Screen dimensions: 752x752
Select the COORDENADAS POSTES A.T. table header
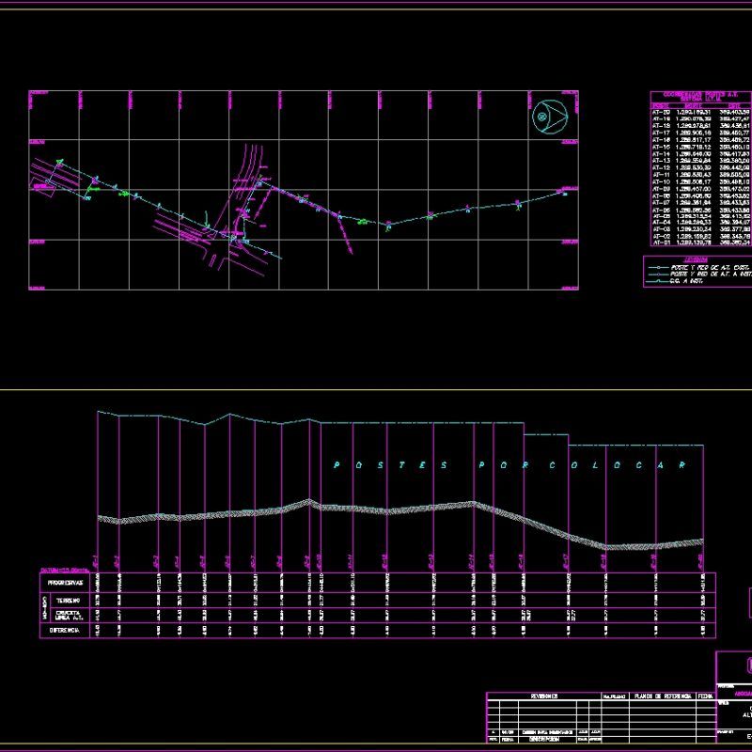click(697, 95)
